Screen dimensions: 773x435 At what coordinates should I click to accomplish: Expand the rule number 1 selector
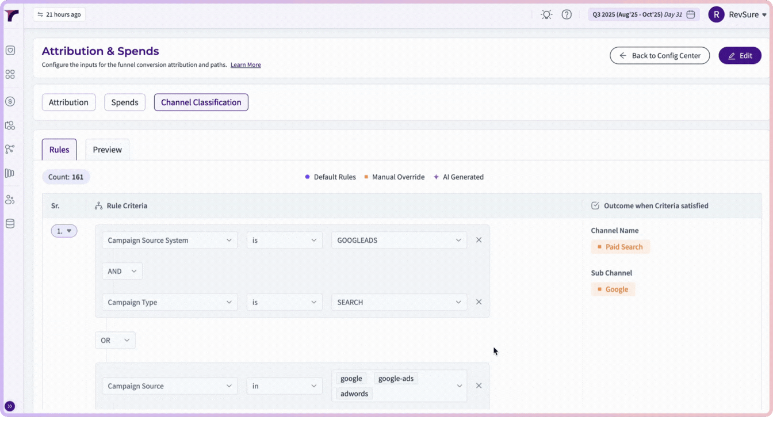tap(64, 231)
